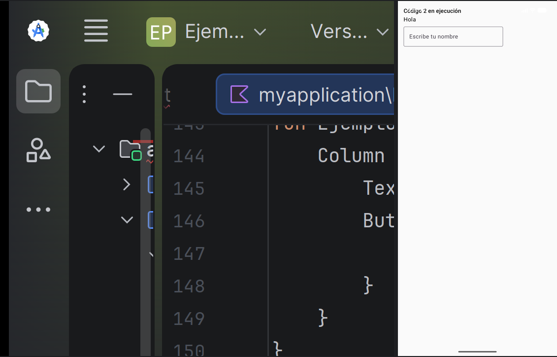Open the Resource Manager shapes icon
Viewport: 557px width, 357px height.
pos(38,150)
